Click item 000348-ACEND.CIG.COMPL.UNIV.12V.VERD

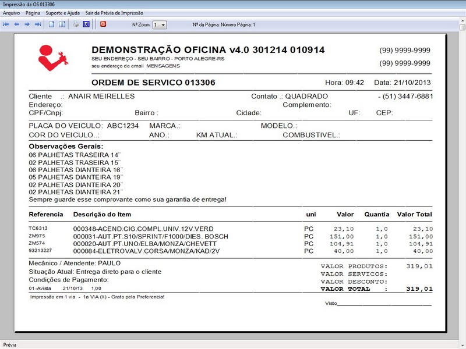[x=143, y=229]
